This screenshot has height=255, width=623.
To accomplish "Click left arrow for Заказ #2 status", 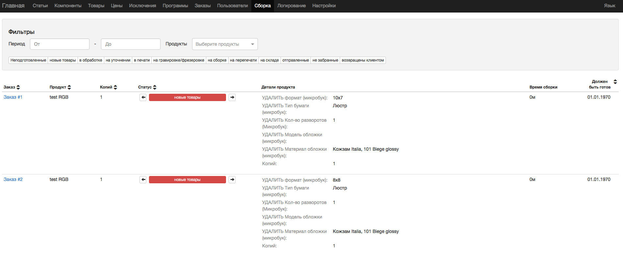I will pyautogui.click(x=143, y=180).
